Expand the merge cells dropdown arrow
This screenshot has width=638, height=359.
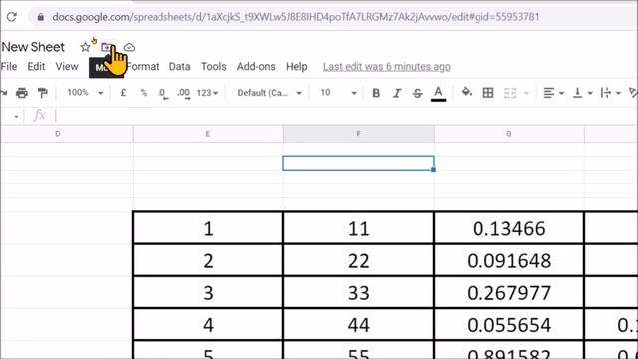coord(527,93)
